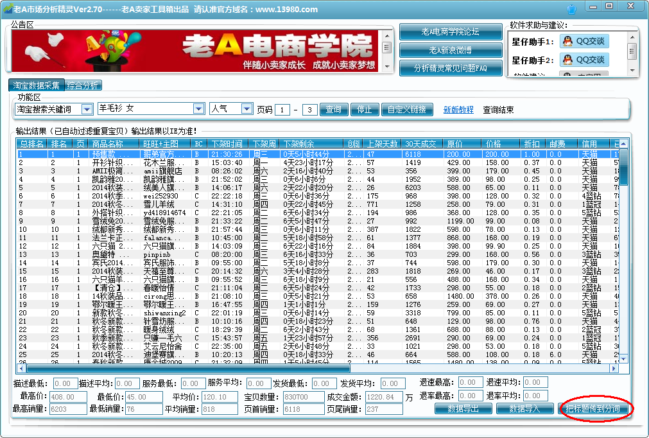The width and height of the screenshot is (649, 438).
Task: Sort by 旺旺+主图 column header
Action: pyautogui.click(x=166, y=144)
